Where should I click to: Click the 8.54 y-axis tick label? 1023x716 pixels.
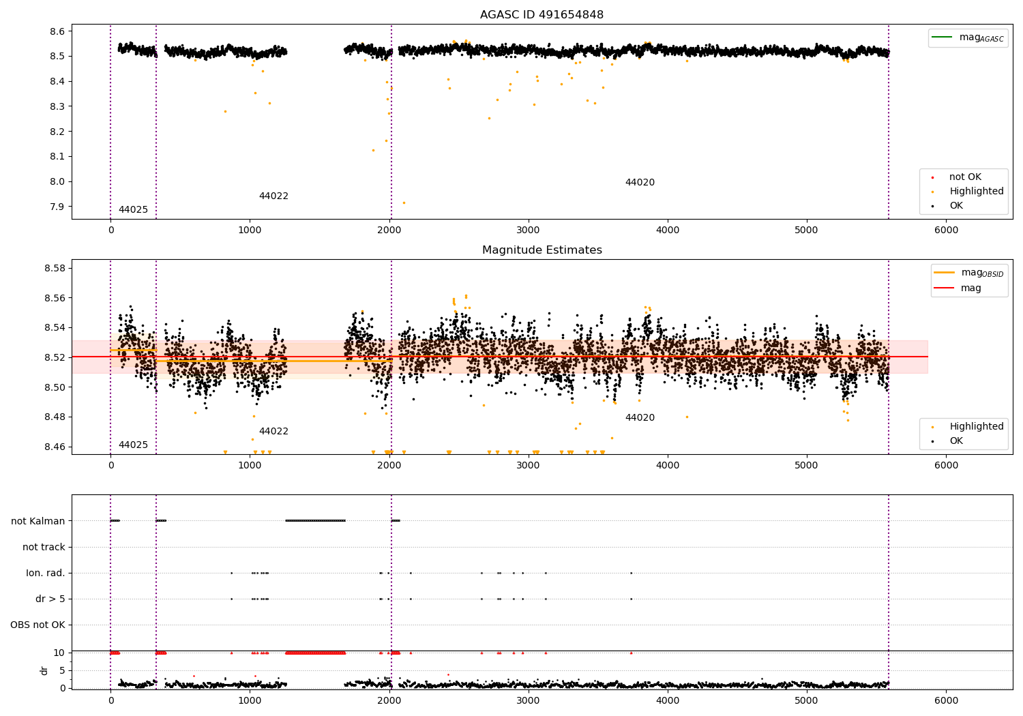(x=55, y=328)
